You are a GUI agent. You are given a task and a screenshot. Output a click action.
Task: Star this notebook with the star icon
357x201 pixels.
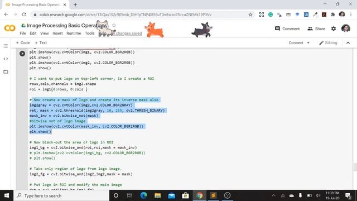(x=114, y=25)
